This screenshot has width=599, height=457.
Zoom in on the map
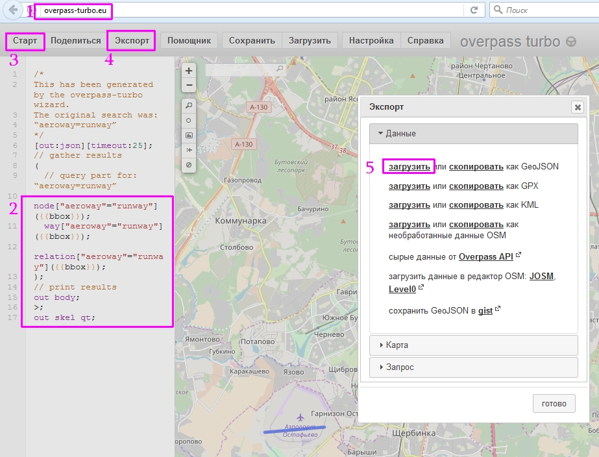(x=189, y=71)
